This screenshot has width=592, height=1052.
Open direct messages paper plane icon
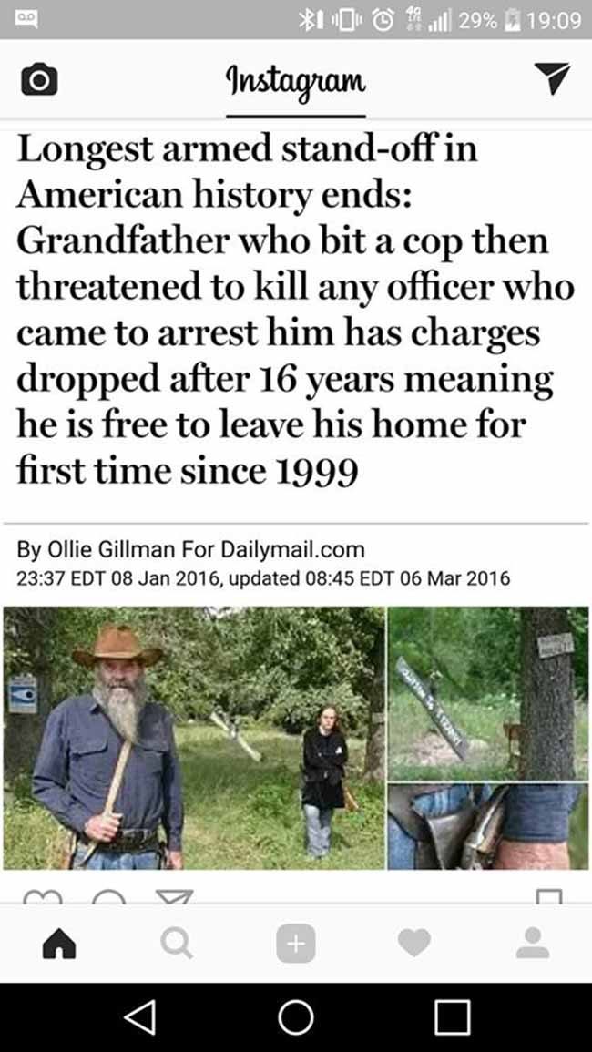pos(553,77)
